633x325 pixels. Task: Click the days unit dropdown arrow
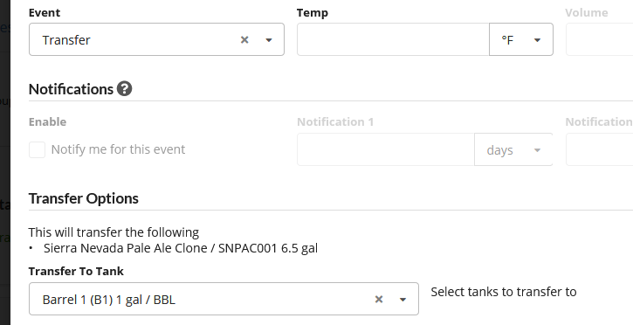click(537, 150)
